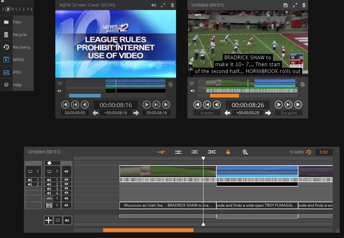Expand the Untitled viewer window to fullscreen
This screenshot has height=238, width=344.
[x=295, y=5]
